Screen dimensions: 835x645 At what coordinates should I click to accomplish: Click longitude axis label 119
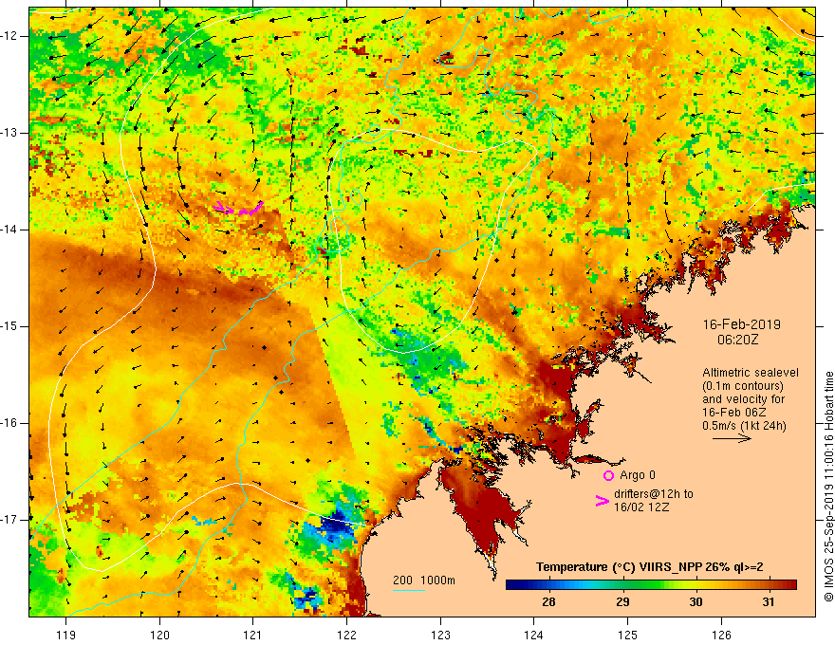66,635
